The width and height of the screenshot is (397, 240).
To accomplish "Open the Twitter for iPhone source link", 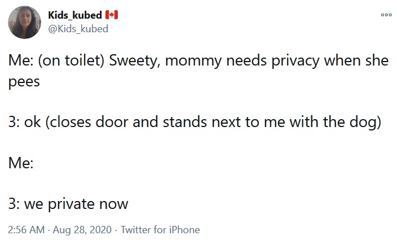I will point(160,230).
